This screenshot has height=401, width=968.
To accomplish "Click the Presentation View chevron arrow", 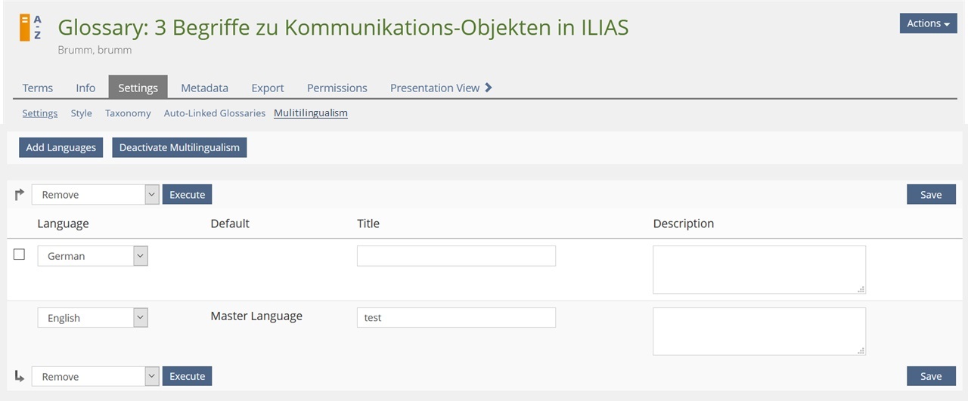I will 489,88.
